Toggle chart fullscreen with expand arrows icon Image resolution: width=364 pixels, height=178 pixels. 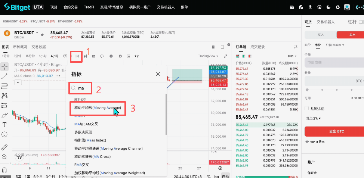(x=225, y=56)
